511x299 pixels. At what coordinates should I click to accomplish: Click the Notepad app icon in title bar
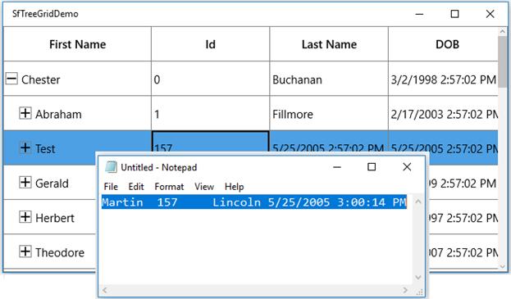pyautogui.click(x=111, y=167)
